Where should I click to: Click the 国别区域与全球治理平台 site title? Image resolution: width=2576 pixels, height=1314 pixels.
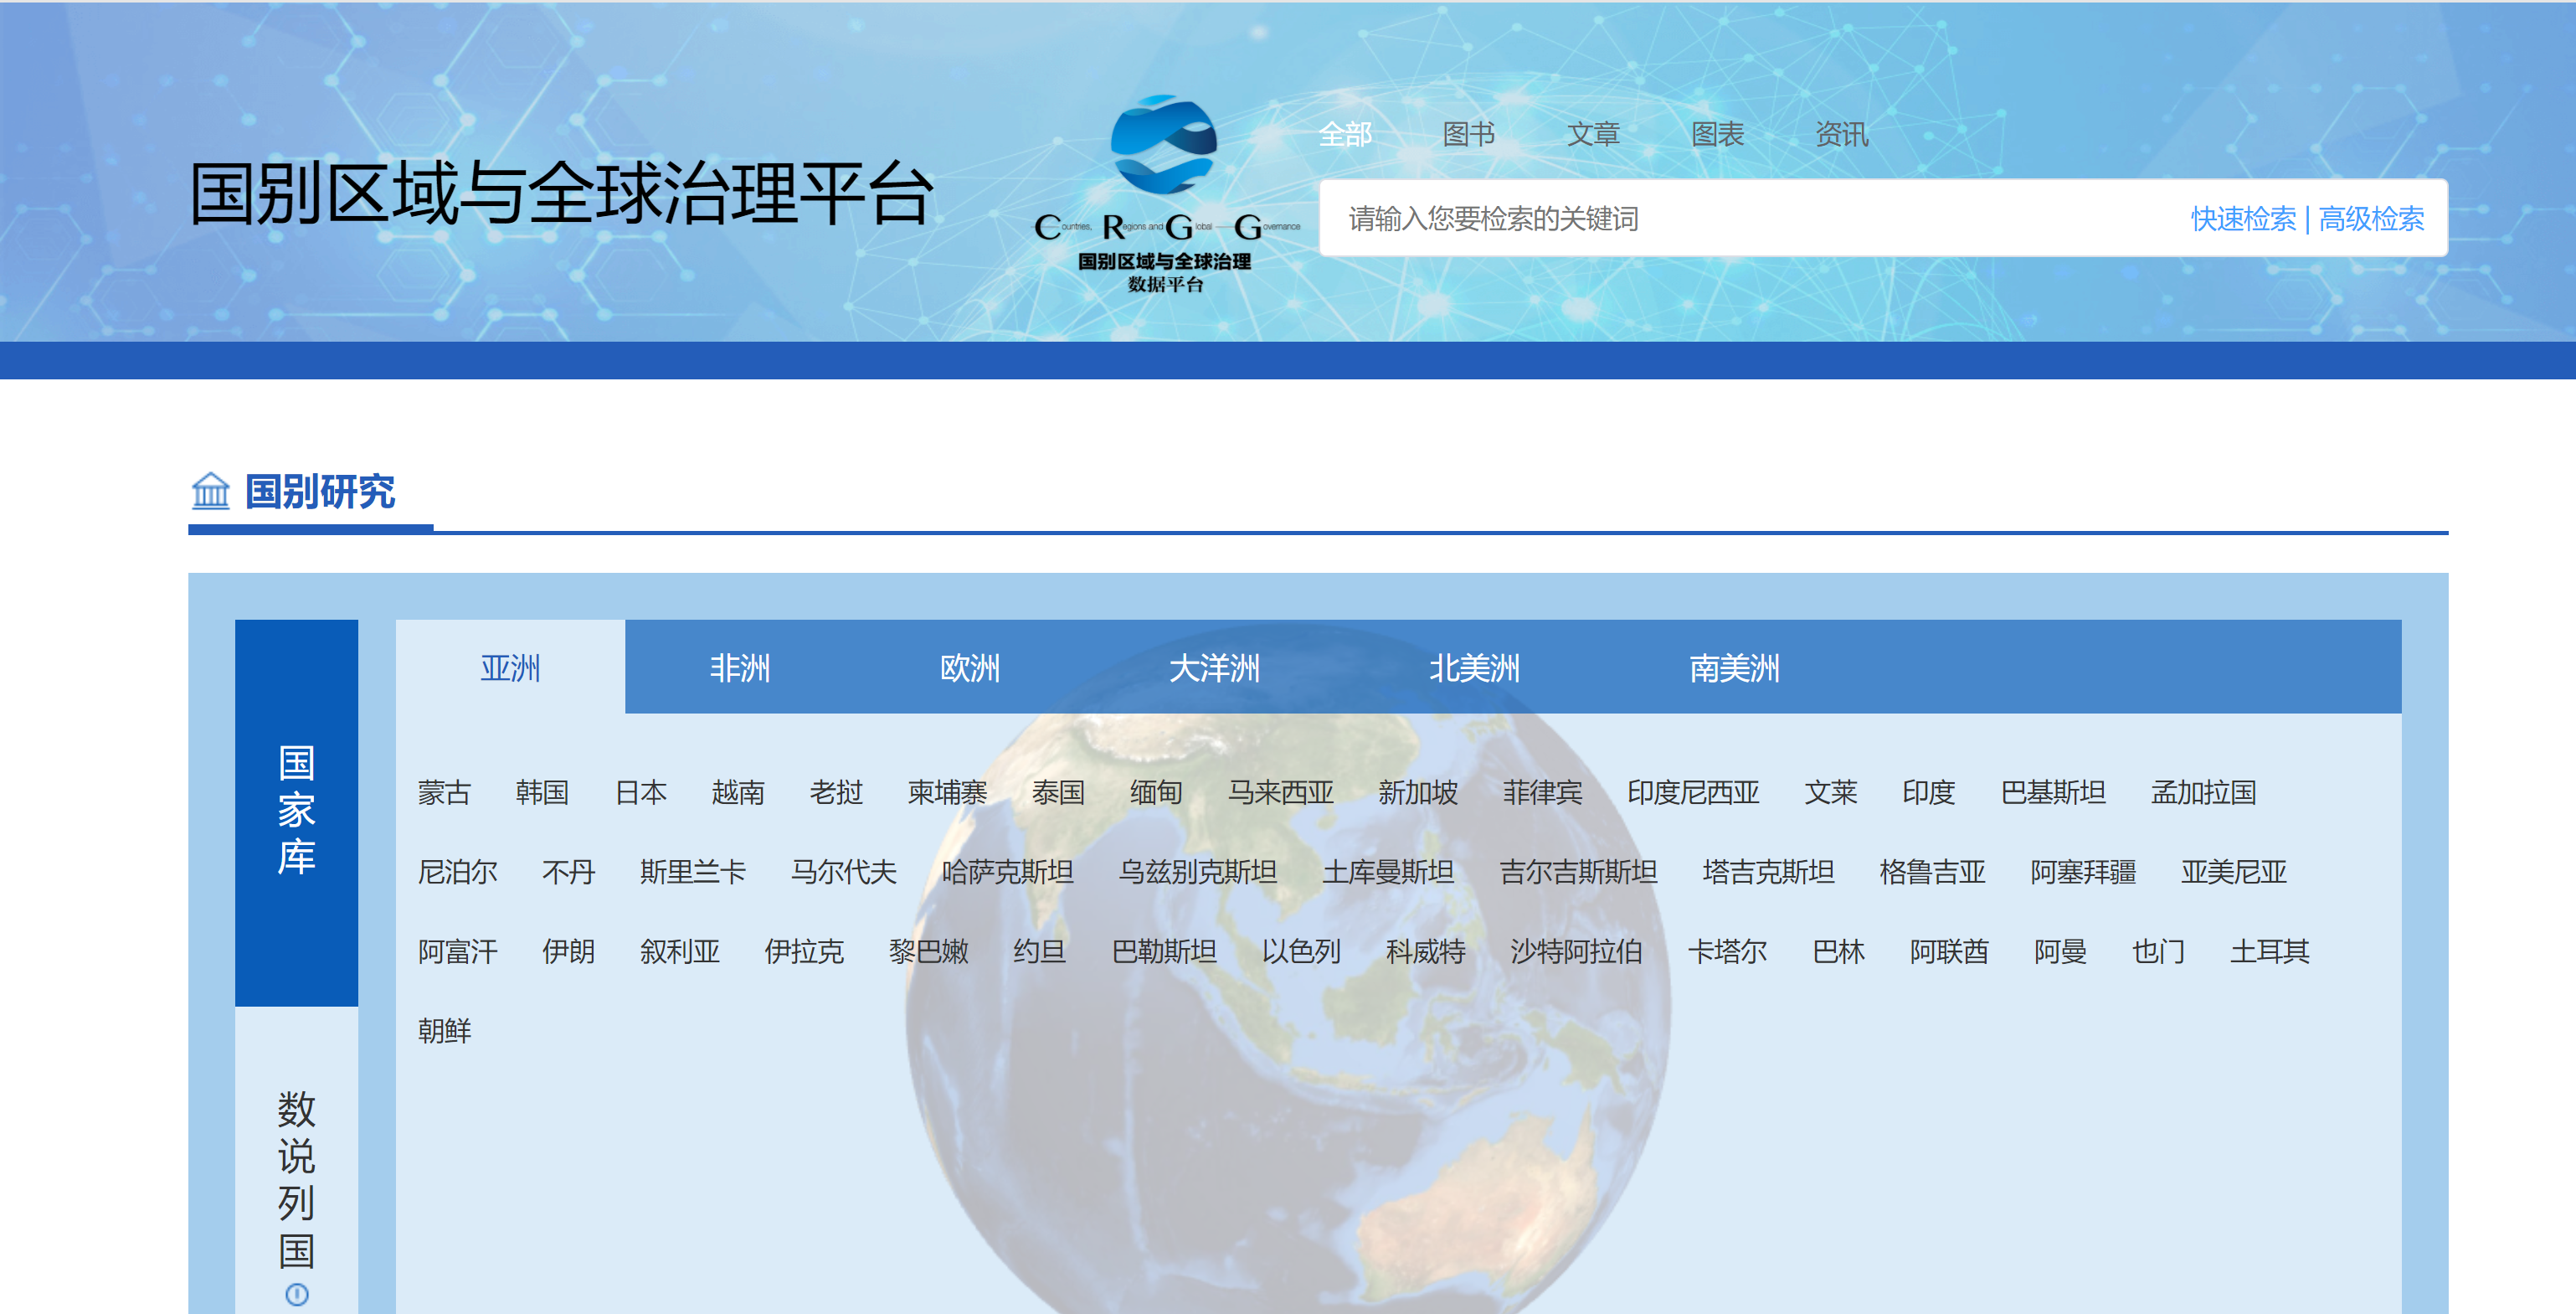point(561,193)
